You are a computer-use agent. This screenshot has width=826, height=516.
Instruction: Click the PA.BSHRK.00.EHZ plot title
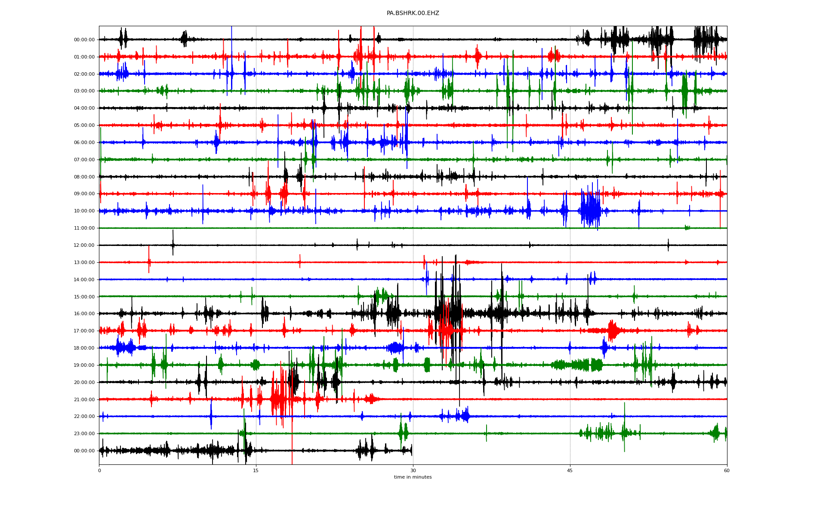[413, 13]
